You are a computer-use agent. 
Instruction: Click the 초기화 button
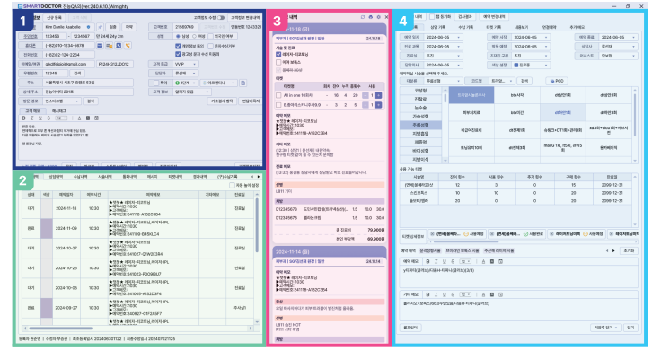coord(630,251)
